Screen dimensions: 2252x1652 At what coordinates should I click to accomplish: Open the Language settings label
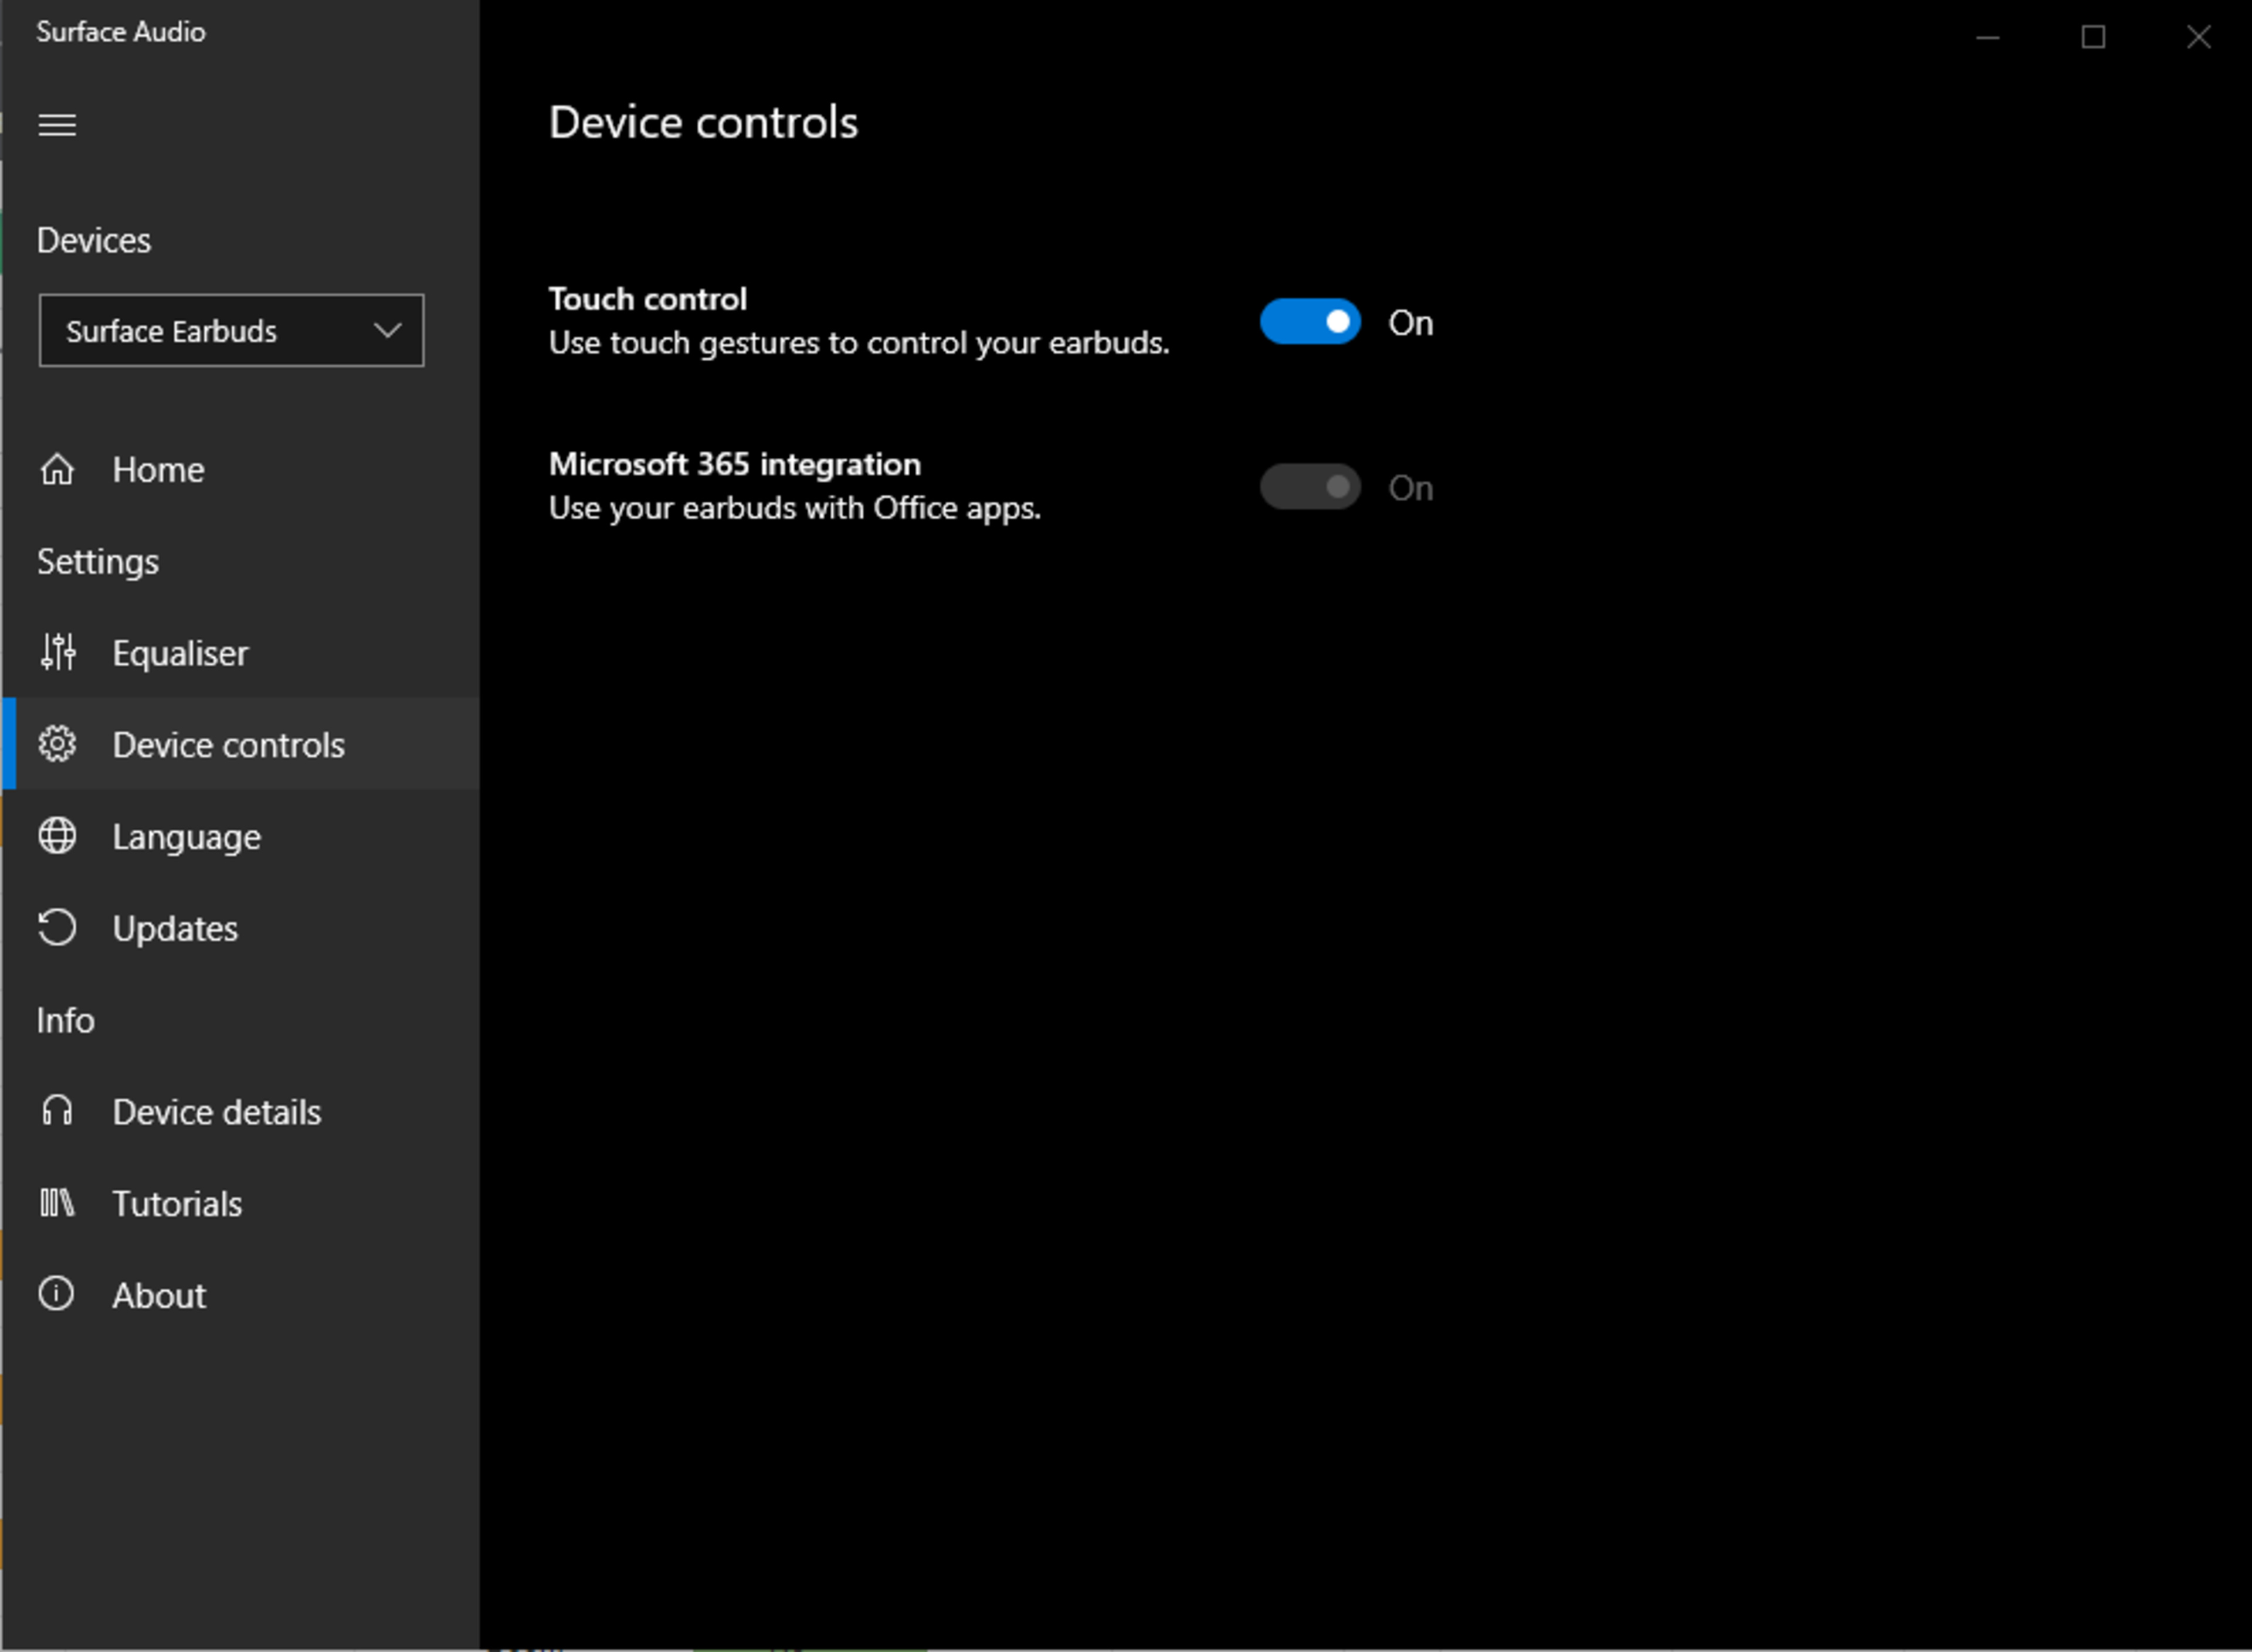[x=186, y=838]
